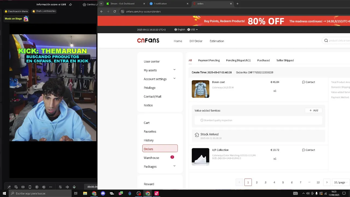350x197 pixels.
Task: Open File Explorer from the taskbar
Action: click(x=85, y=193)
